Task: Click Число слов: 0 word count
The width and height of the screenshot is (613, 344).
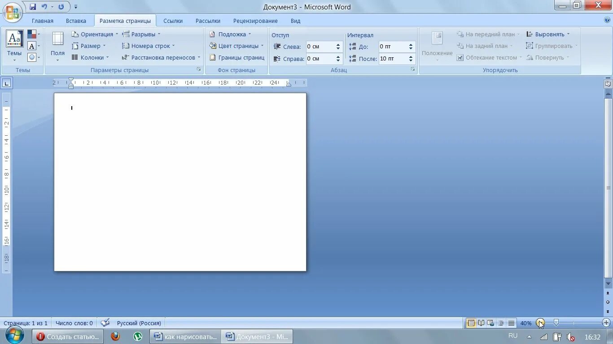Action: [x=74, y=323]
